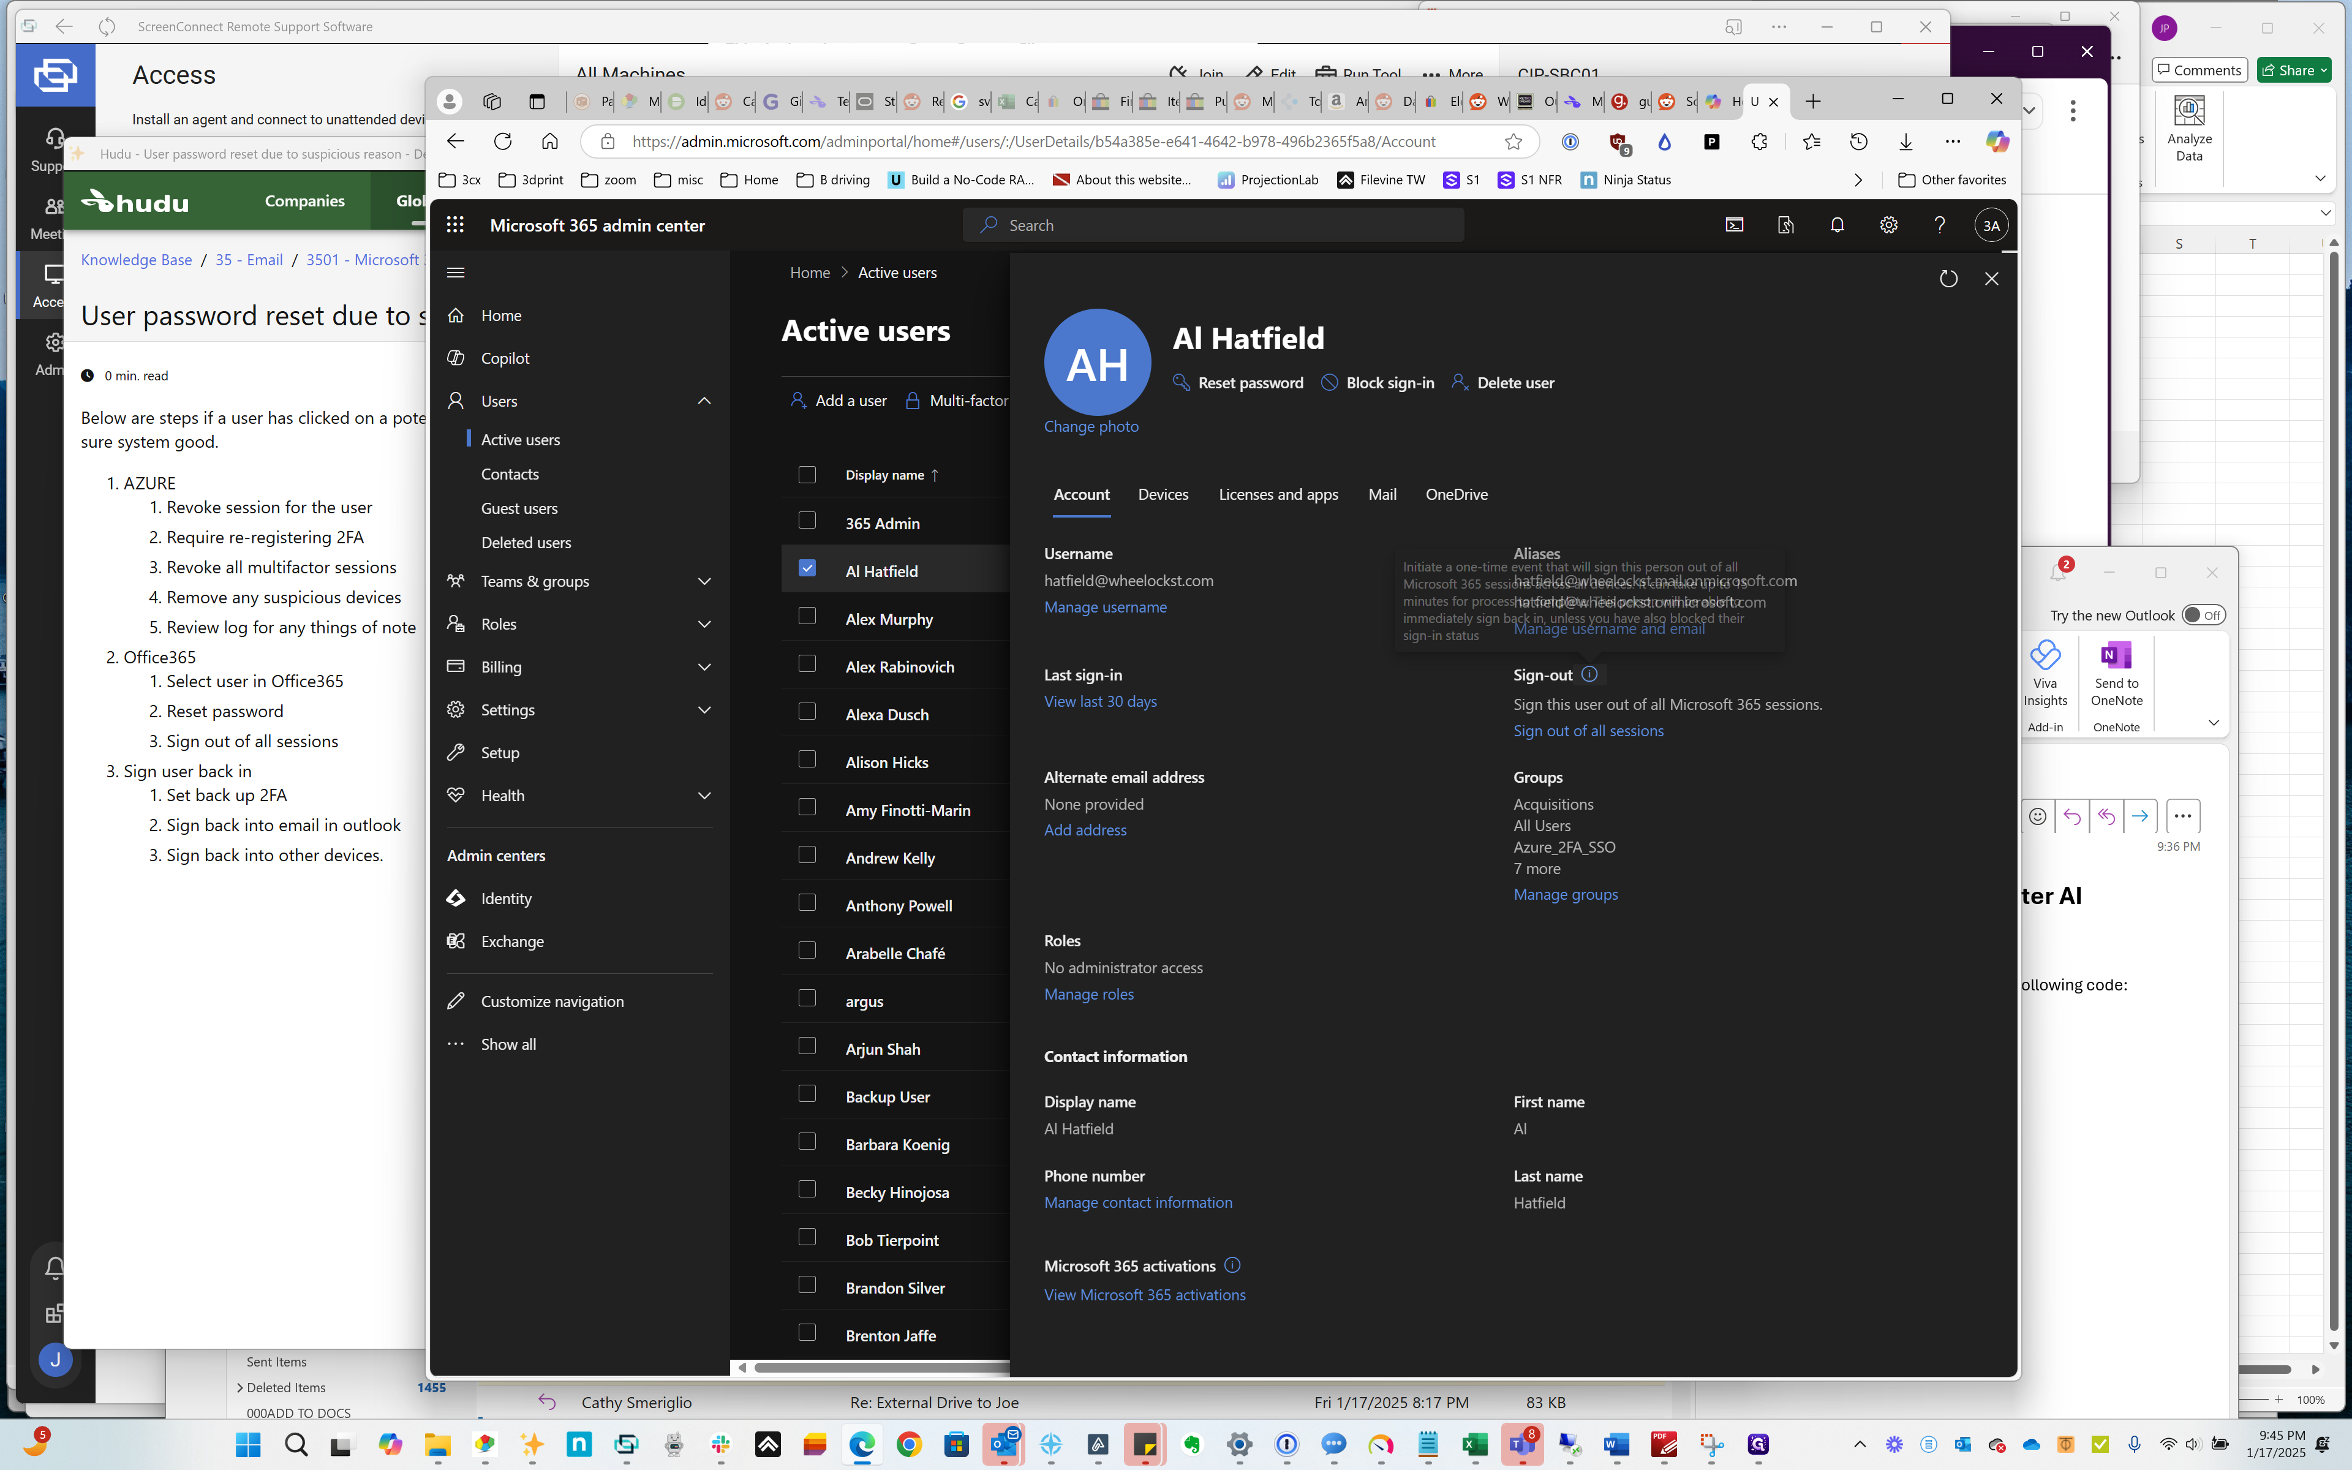Click Send to OneNote in Outlook
The height and width of the screenshot is (1470, 2352).
click(x=2116, y=673)
